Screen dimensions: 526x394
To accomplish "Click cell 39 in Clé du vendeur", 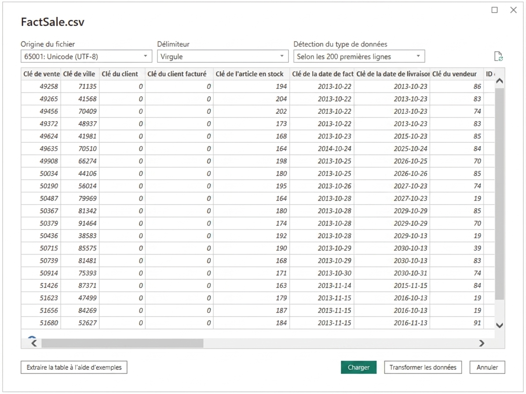I will point(457,248).
